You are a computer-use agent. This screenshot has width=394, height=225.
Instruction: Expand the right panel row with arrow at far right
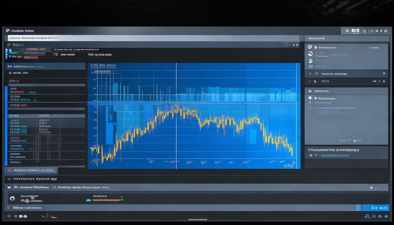point(383,74)
